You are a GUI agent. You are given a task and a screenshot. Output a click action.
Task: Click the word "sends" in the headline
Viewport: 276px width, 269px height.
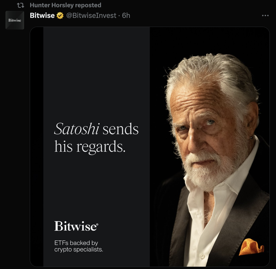coord(121,129)
